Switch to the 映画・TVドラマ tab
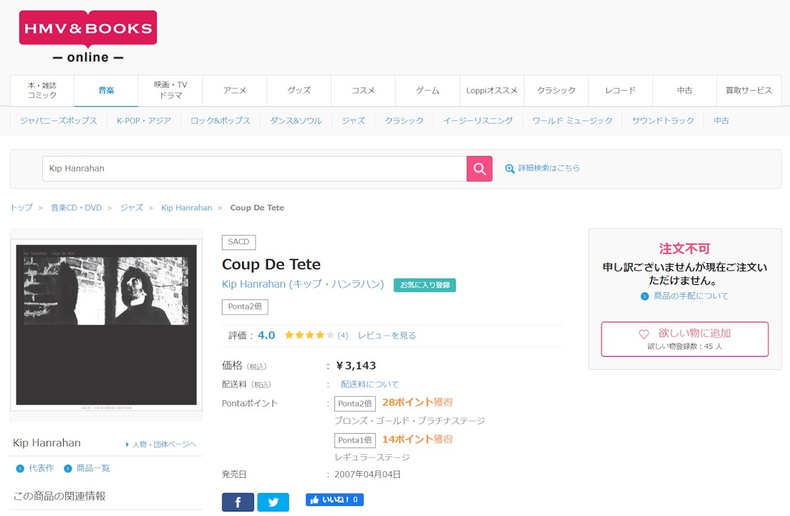 click(170, 90)
